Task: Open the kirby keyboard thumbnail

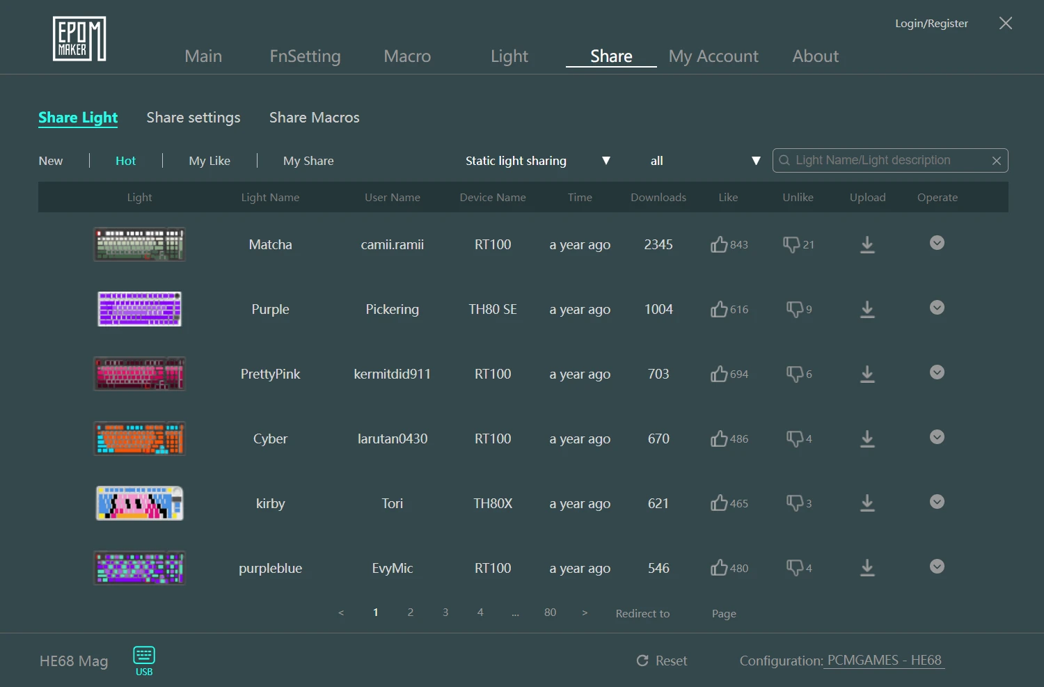Action: [x=140, y=503]
